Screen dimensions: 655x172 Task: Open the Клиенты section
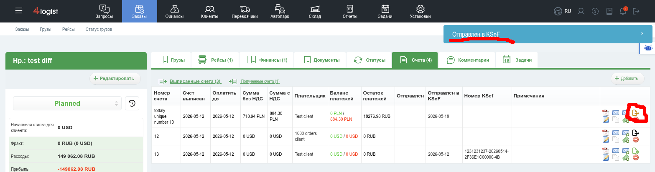pyautogui.click(x=209, y=11)
